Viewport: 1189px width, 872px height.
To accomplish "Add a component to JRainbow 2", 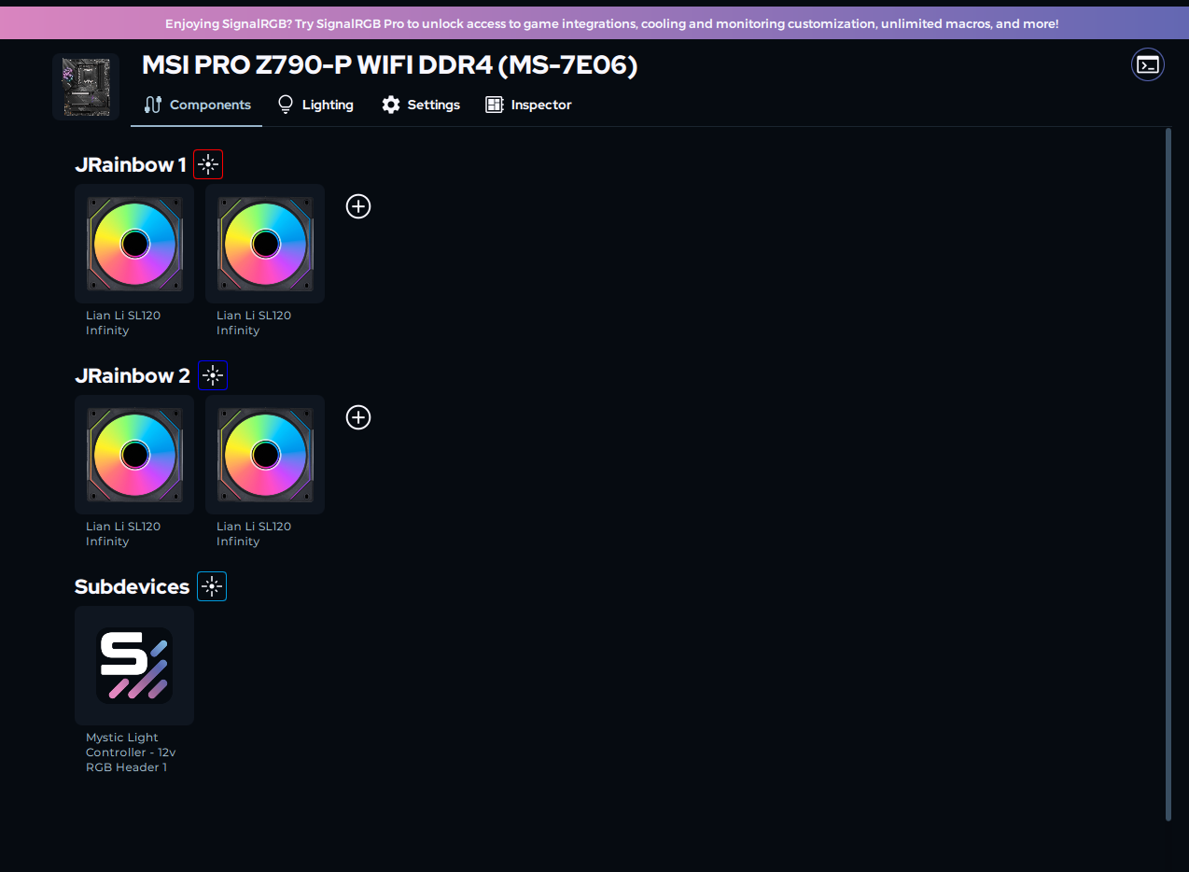I will click(x=358, y=417).
